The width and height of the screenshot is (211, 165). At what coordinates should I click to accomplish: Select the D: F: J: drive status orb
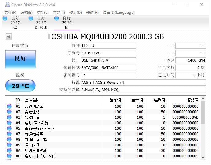31,18
